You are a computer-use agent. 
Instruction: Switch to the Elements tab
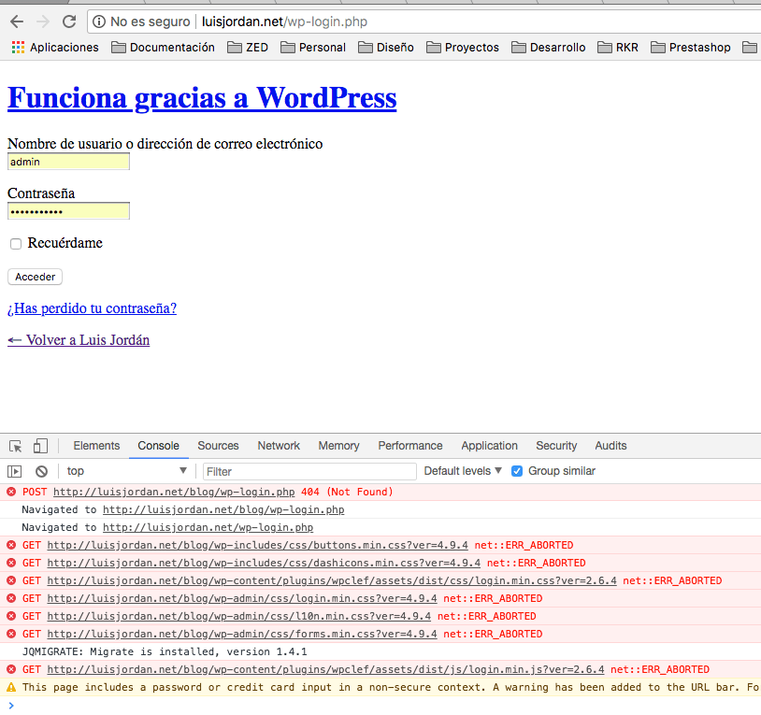(x=96, y=446)
